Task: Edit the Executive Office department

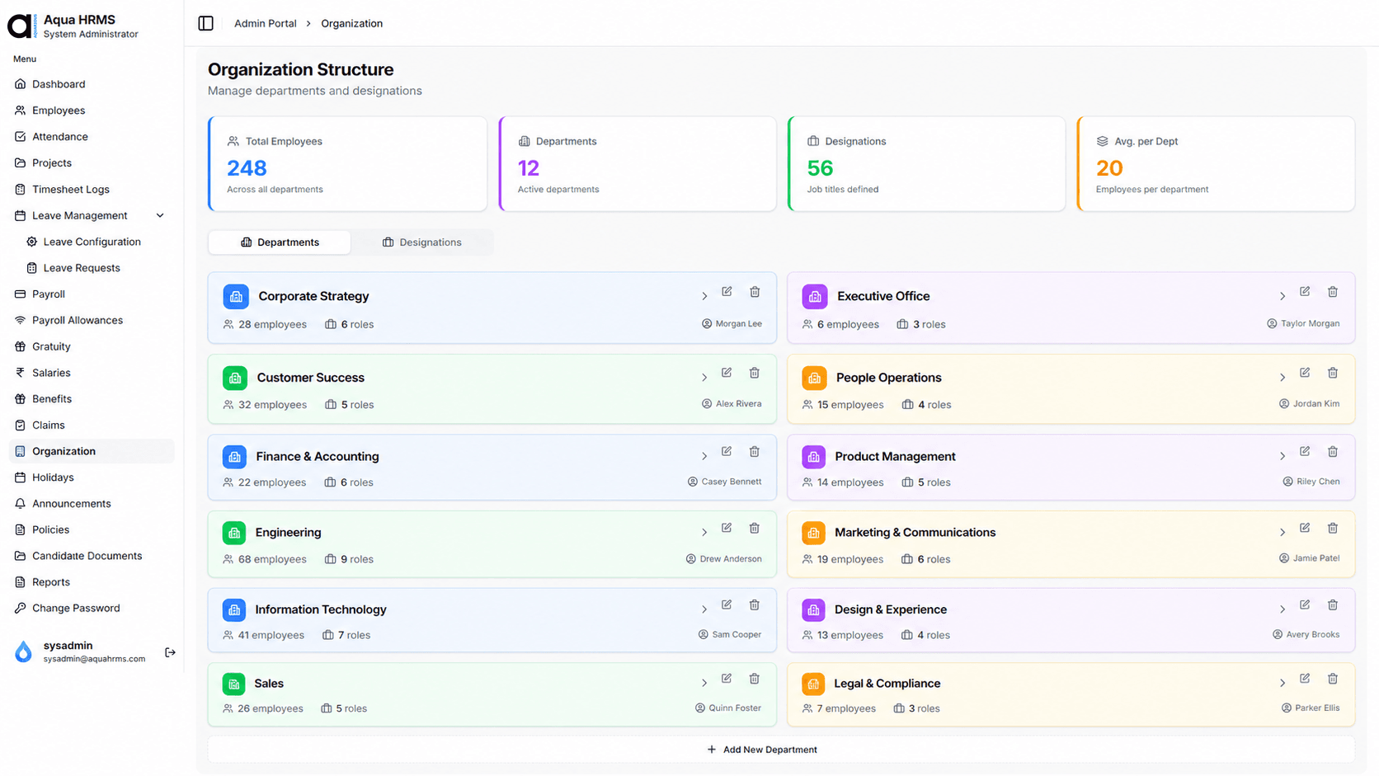Action: [x=1305, y=292]
